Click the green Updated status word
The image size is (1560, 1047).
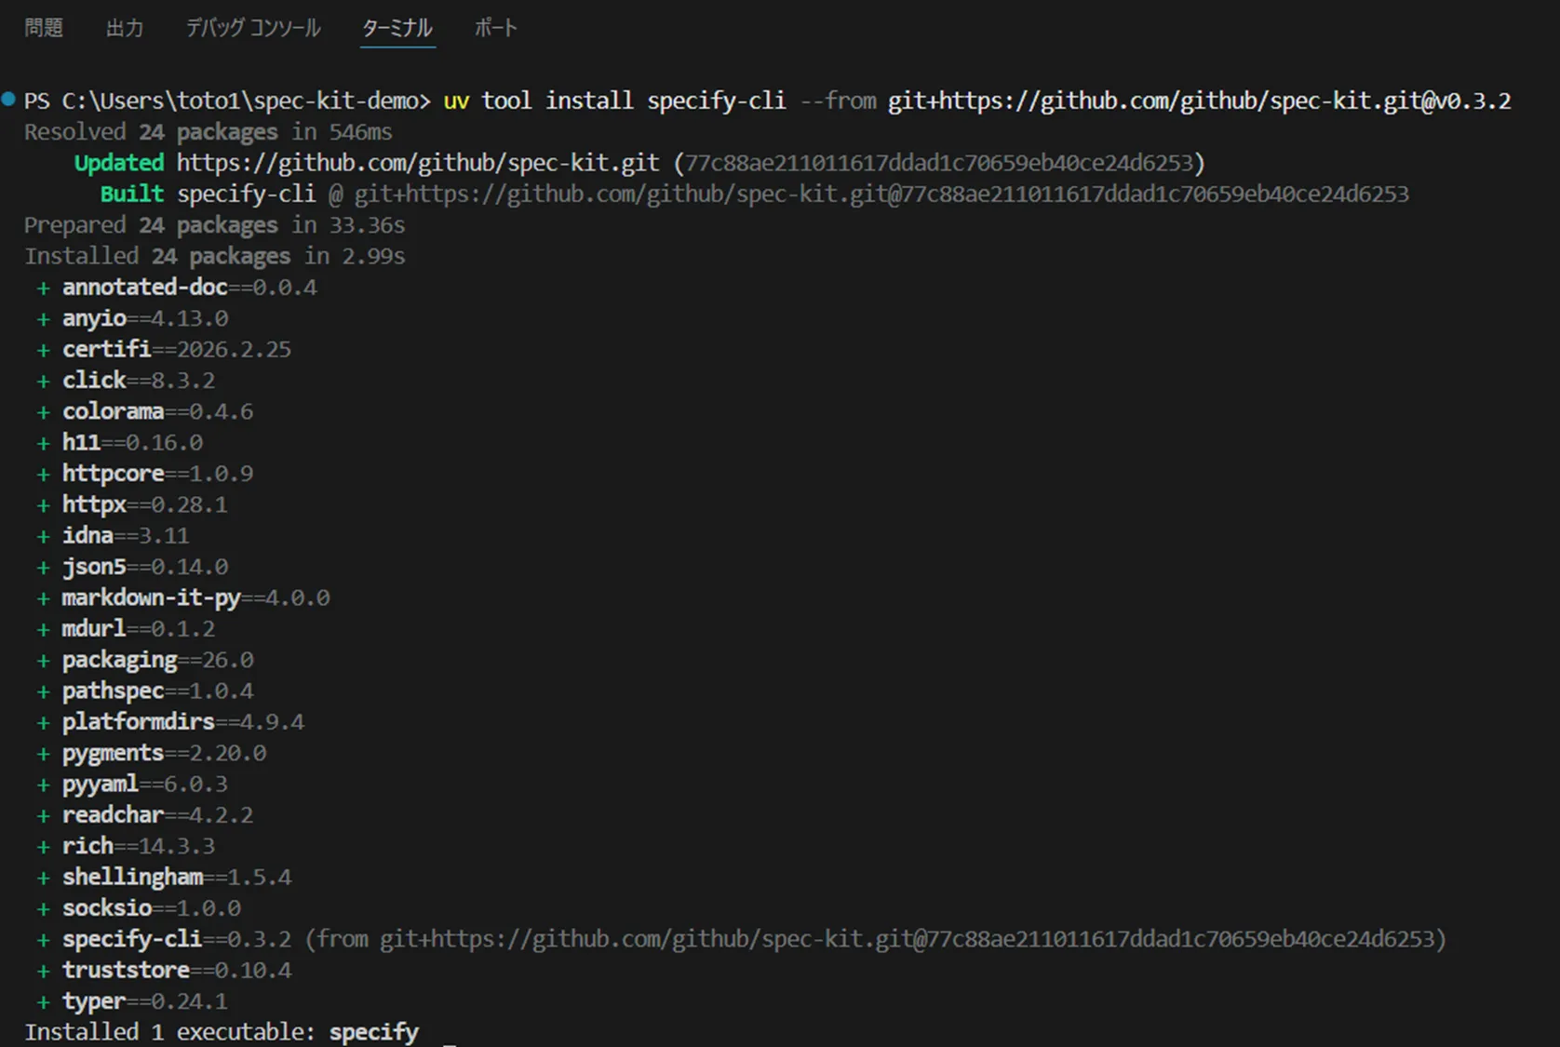coord(119,163)
